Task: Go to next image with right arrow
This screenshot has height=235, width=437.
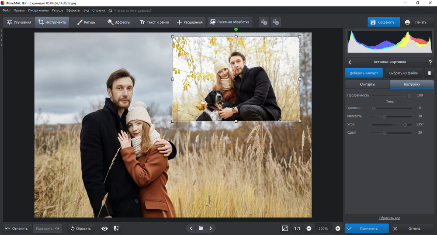Action: (x=211, y=228)
